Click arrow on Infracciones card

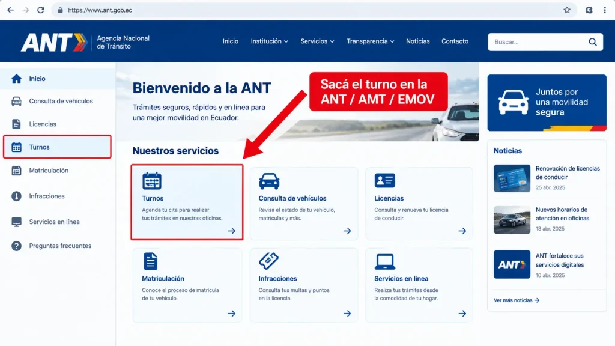[x=347, y=314]
